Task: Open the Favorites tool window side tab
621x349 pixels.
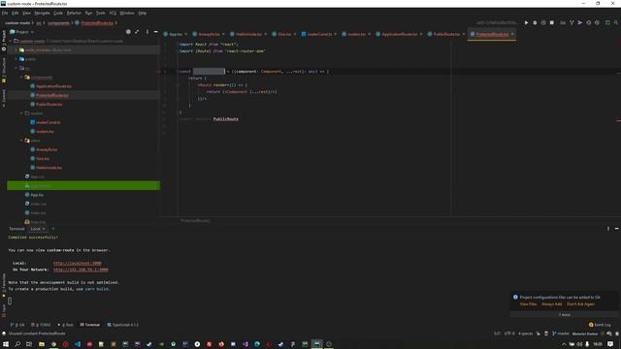Action: (x=4, y=285)
